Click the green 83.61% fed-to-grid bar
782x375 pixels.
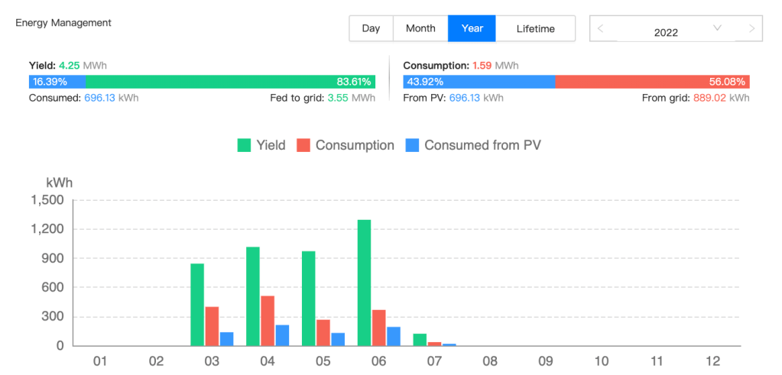pyautogui.click(x=229, y=82)
